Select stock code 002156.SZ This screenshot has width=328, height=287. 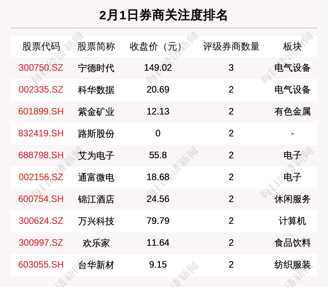coord(41,177)
